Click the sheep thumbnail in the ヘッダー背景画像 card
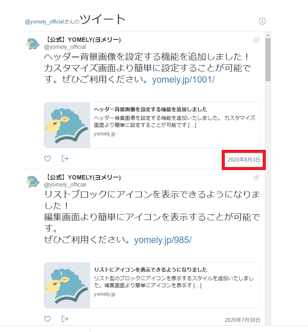The width and height of the screenshot is (308, 332). [67, 125]
